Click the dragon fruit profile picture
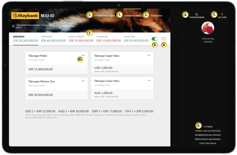Screen dimensions: 237x155 click(x=208, y=28)
